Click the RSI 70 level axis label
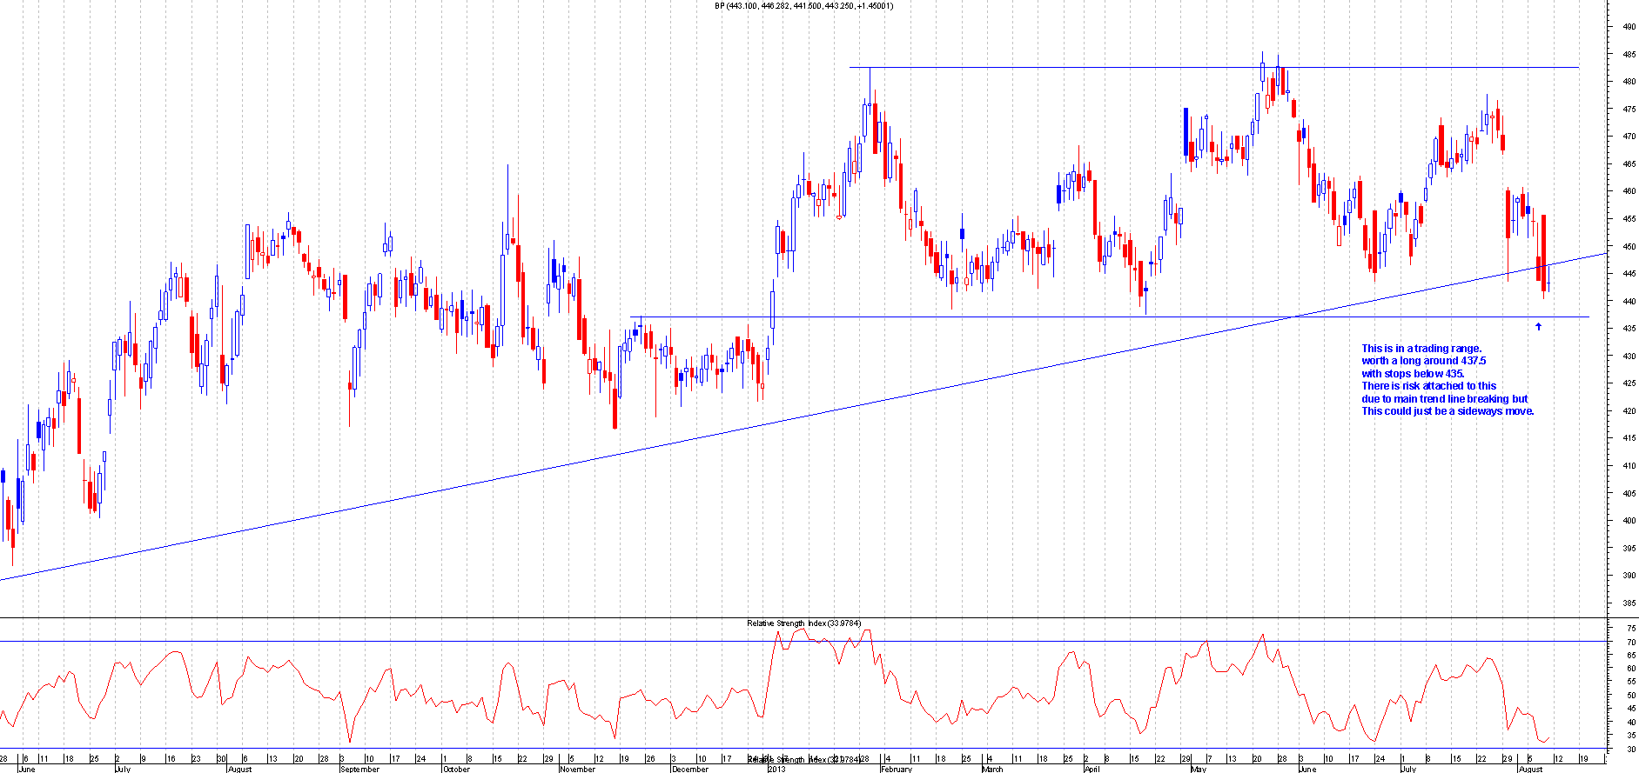Screen dimensions: 1639x773 (1628, 642)
